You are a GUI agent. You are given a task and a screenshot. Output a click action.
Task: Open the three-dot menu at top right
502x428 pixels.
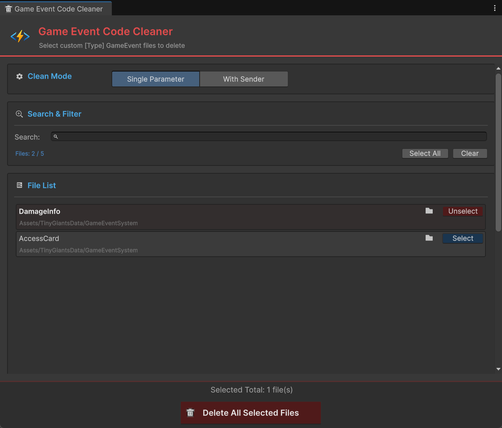tap(495, 7)
